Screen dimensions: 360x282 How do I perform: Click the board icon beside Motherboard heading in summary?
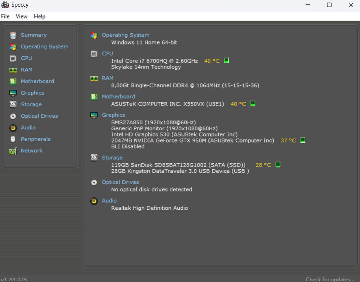click(94, 97)
